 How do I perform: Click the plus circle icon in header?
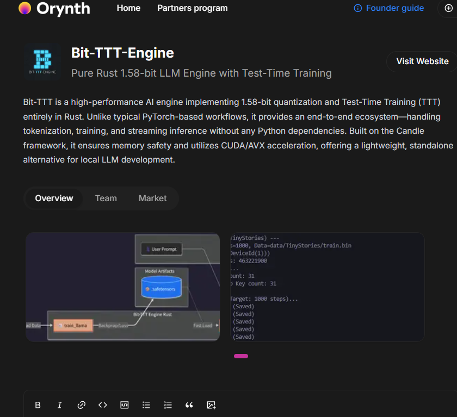tap(448, 8)
